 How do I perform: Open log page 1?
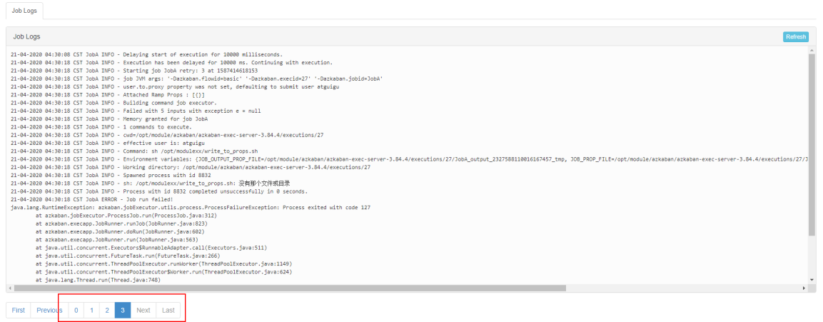(92, 311)
